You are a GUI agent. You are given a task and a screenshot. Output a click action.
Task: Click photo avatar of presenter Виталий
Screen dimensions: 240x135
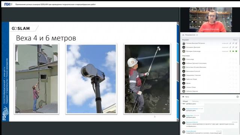pos(184,43)
